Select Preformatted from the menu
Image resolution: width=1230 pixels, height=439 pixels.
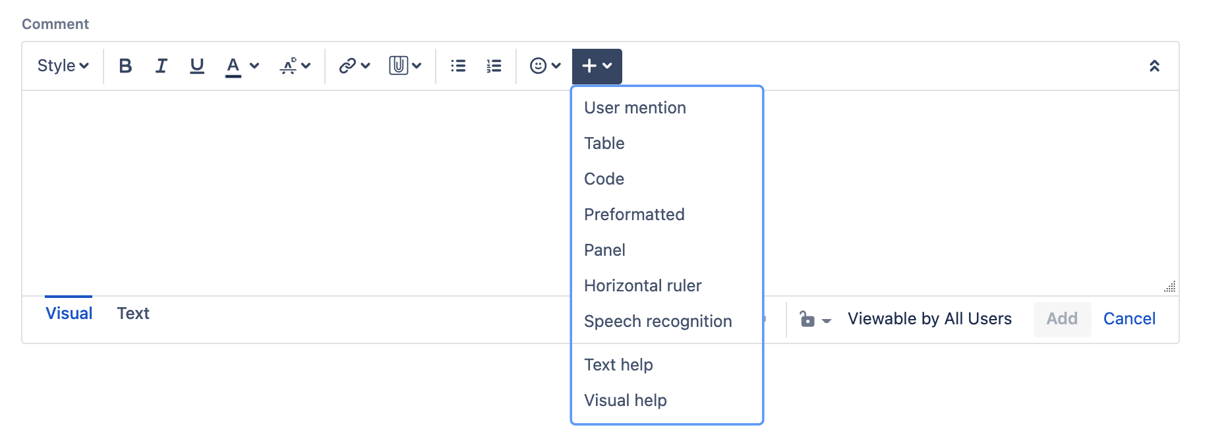pyautogui.click(x=667, y=214)
